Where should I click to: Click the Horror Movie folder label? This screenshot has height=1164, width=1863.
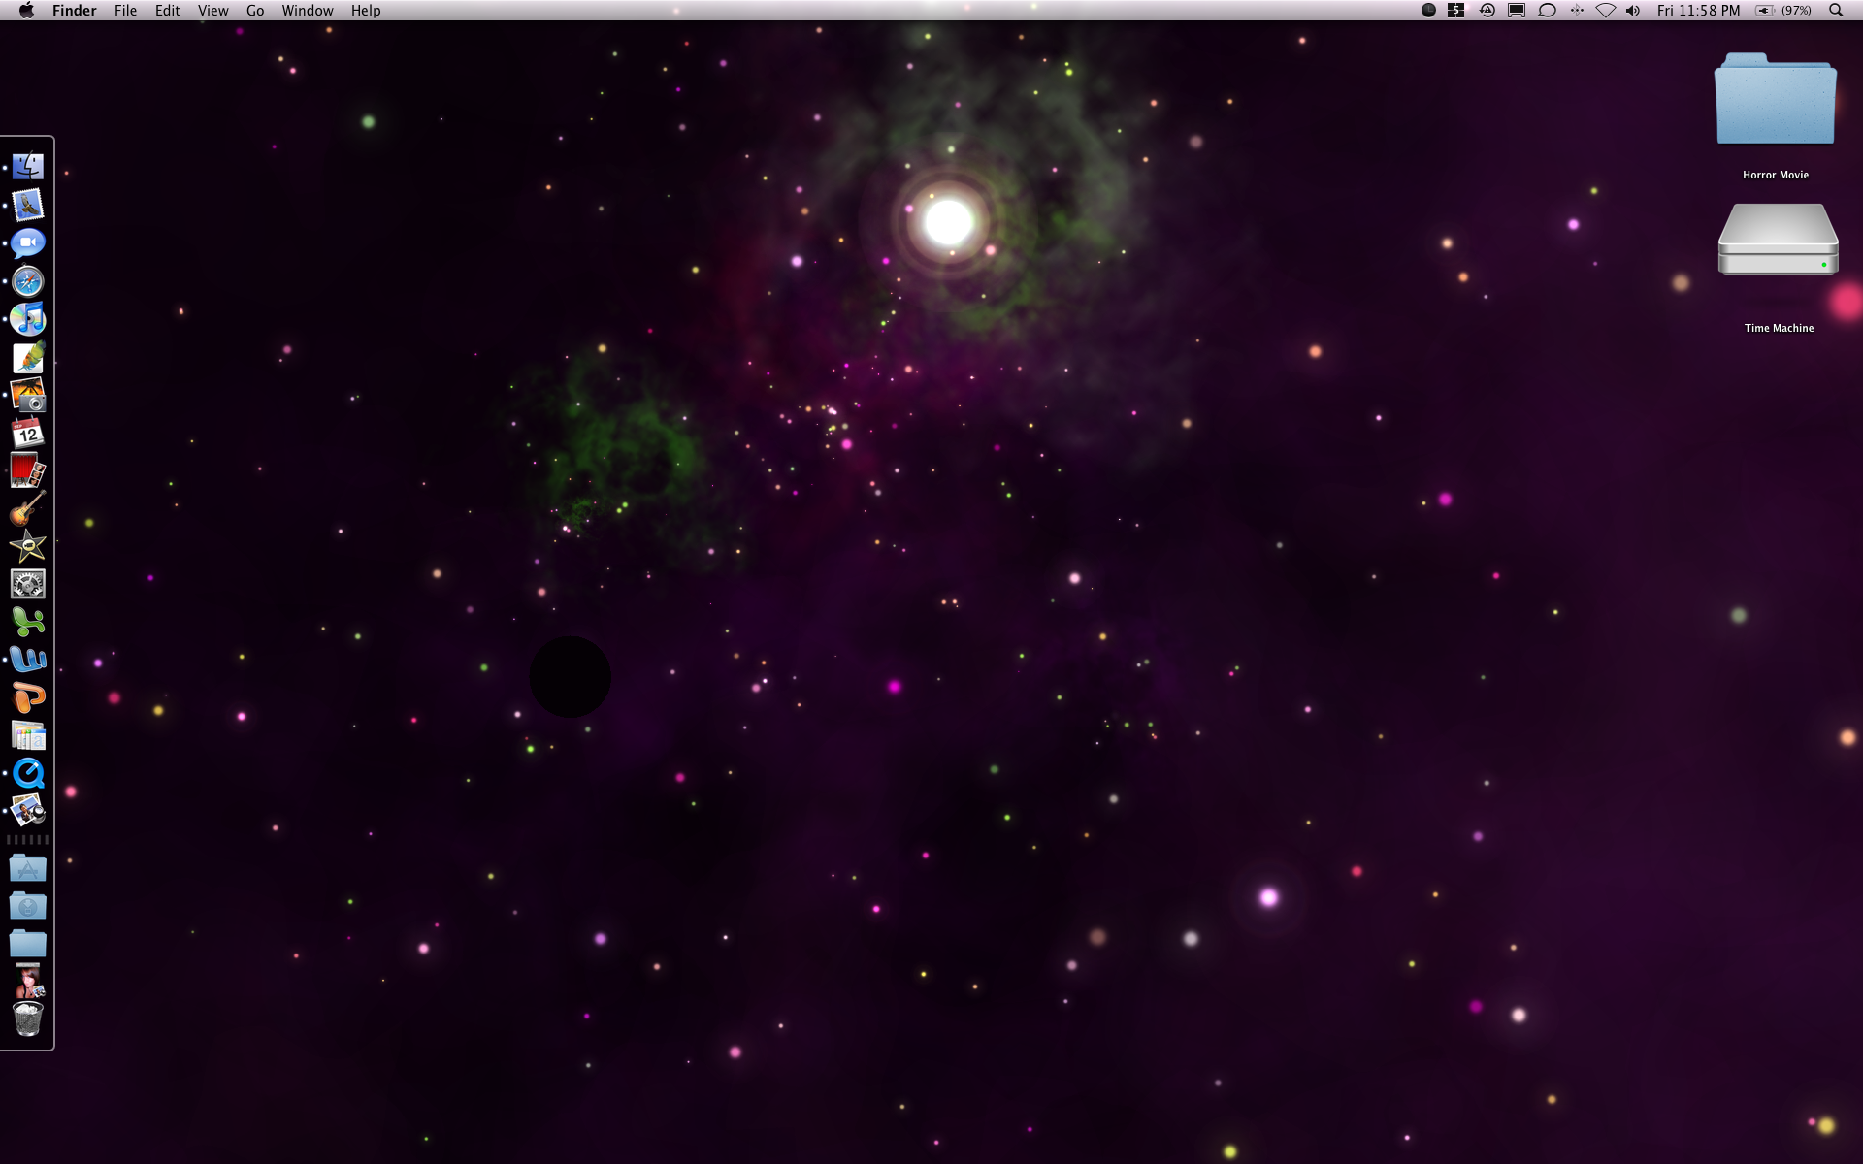coord(1776,175)
